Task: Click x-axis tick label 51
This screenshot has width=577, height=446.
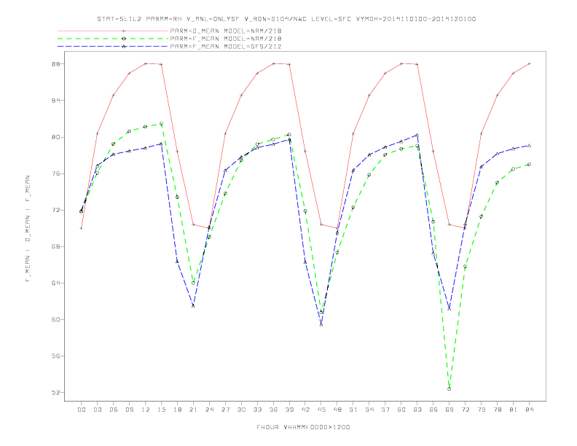Action: pos(353,410)
